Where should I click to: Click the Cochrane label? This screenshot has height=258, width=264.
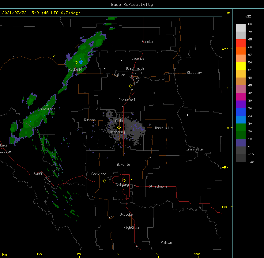click(x=99, y=174)
